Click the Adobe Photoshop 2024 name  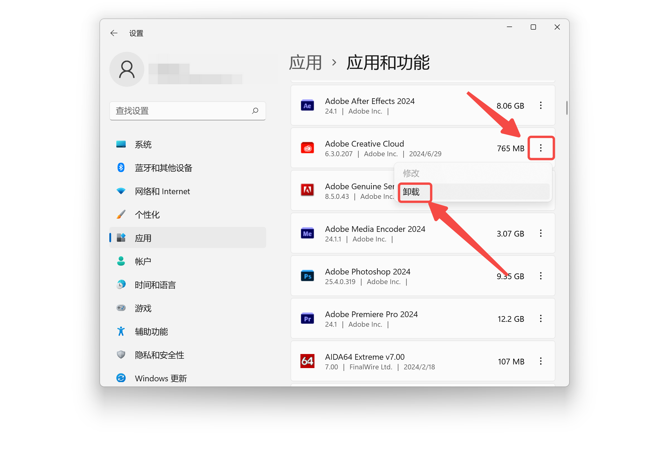[x=367, y=272]
